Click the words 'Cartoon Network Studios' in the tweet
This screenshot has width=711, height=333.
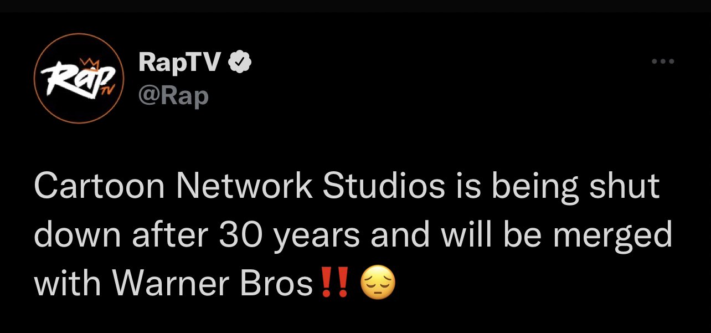point(240,186)
